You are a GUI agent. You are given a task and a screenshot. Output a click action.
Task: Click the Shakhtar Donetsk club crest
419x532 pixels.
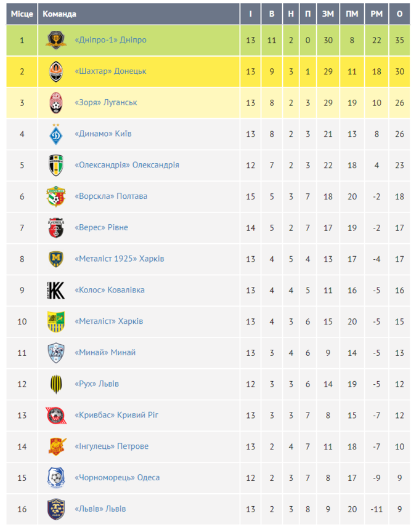coord(56,72)
